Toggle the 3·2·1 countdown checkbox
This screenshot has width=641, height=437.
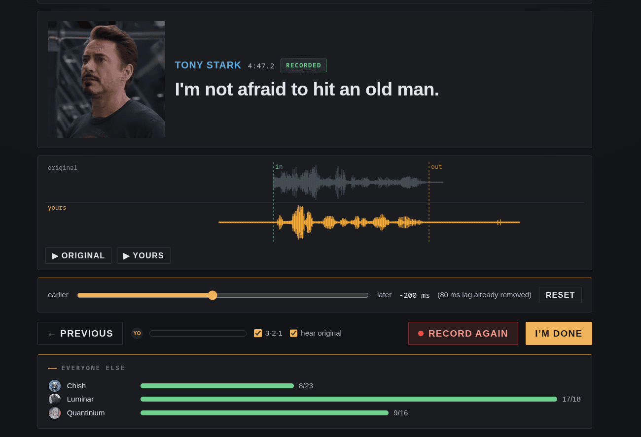[x=258, y=333]
